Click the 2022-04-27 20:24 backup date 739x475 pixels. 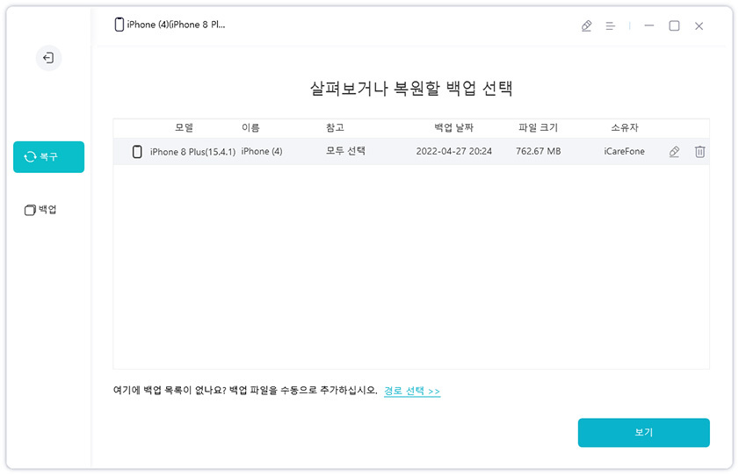(454, 151)
